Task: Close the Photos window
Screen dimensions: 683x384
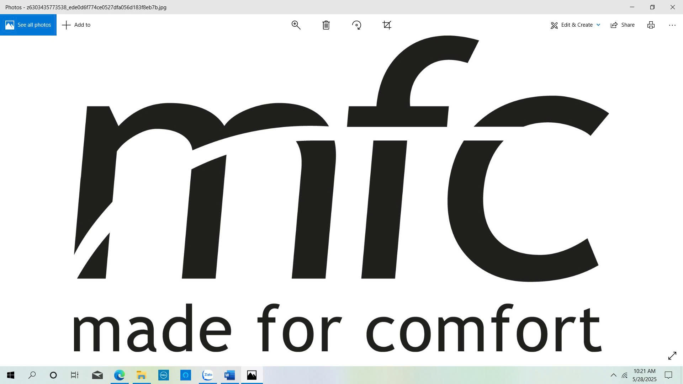Action: click(673, 7)
